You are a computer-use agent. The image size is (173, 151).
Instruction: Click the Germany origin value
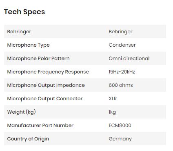pyautogui.click(x=120, y=139)
